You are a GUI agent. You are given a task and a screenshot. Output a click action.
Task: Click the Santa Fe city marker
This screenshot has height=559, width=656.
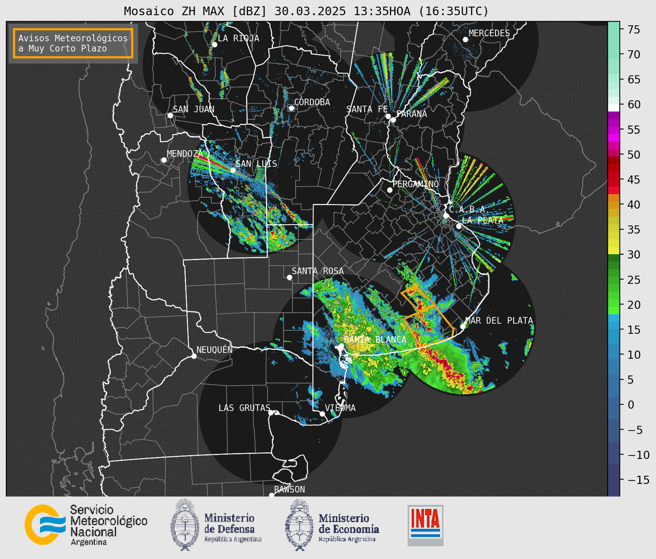(x=388, y=116)
